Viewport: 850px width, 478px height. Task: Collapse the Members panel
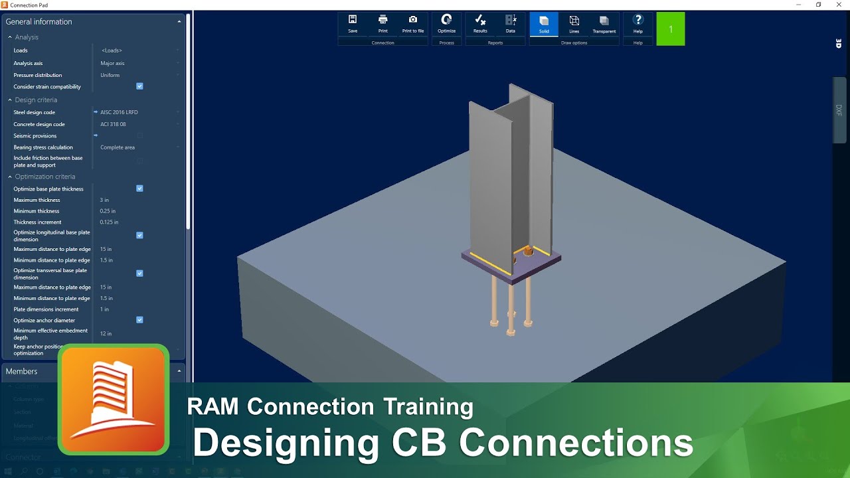pyautogui.click(x=179, y=371)
